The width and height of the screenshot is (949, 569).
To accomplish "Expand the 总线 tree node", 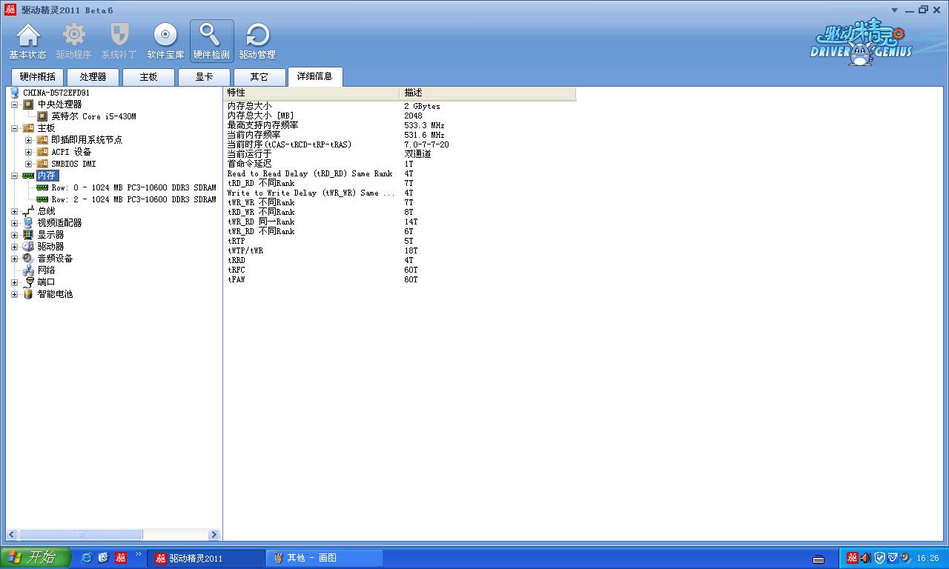I will coord(14,211).
